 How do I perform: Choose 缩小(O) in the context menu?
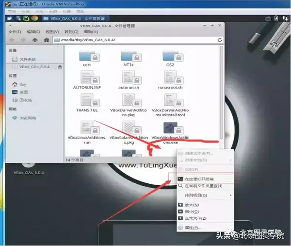click(205, 211)
